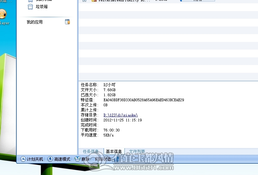Click creation time 2012-11-25 11:15:19
The image size is (258, 175).
point(122,120)
